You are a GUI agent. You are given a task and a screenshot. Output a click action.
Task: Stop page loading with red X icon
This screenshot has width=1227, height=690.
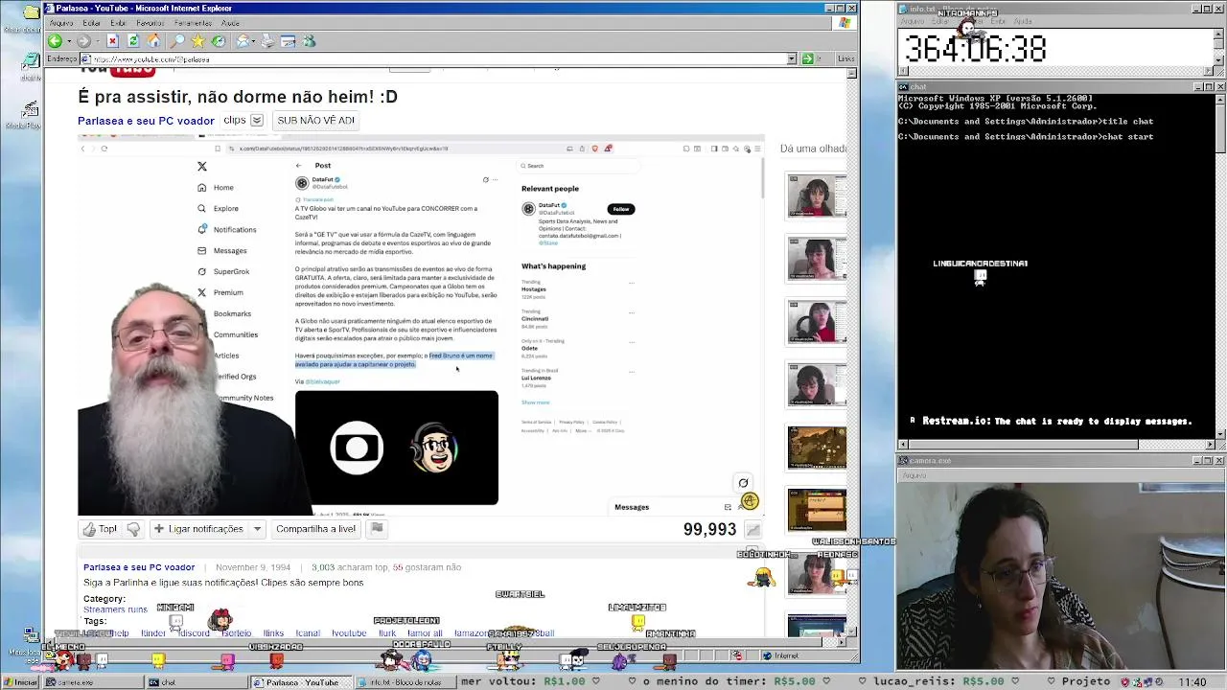pyautogui.click(x=112, y=41)
